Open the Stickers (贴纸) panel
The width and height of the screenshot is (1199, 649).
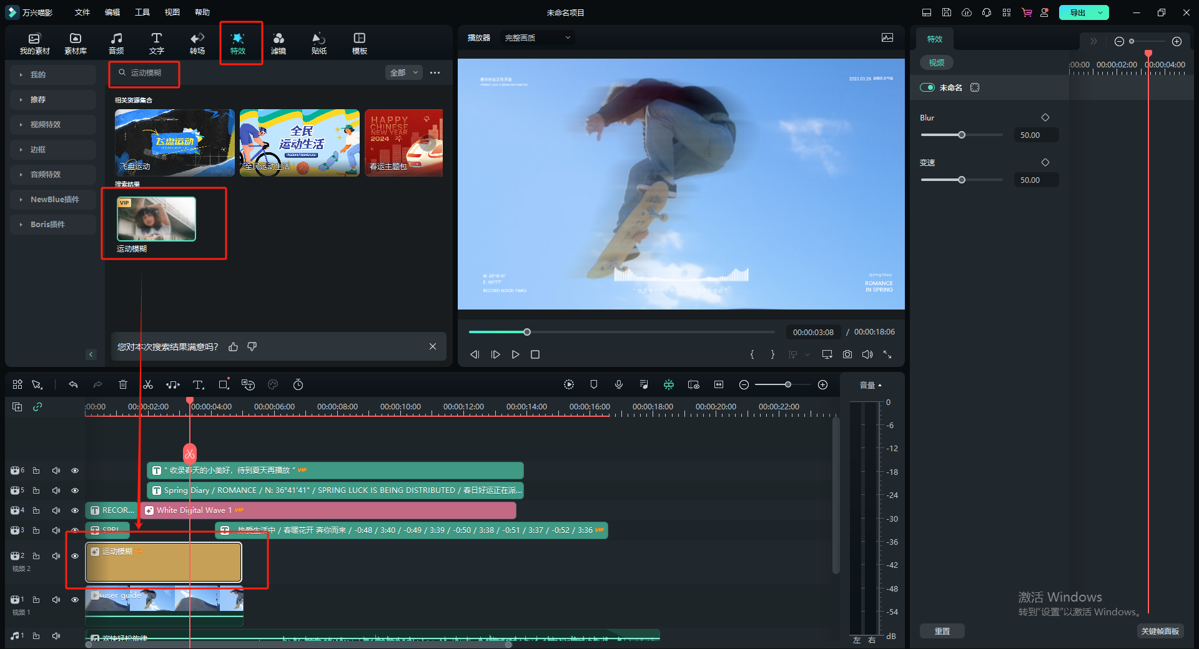point(318,43)
